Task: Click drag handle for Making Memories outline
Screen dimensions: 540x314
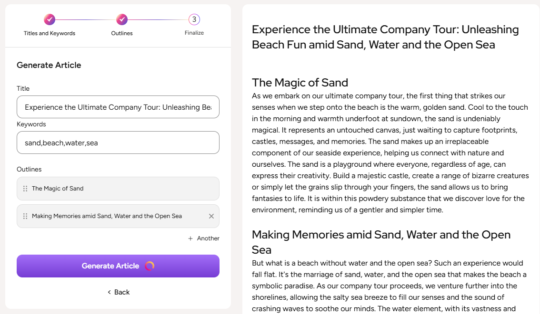Action: click(25, 216)
